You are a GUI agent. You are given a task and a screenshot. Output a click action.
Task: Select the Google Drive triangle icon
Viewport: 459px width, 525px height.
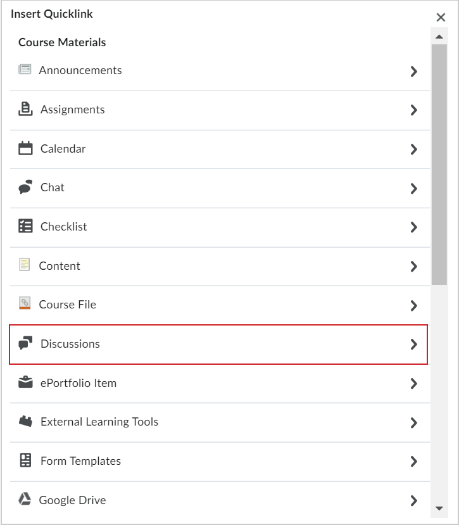coord(26,500)
